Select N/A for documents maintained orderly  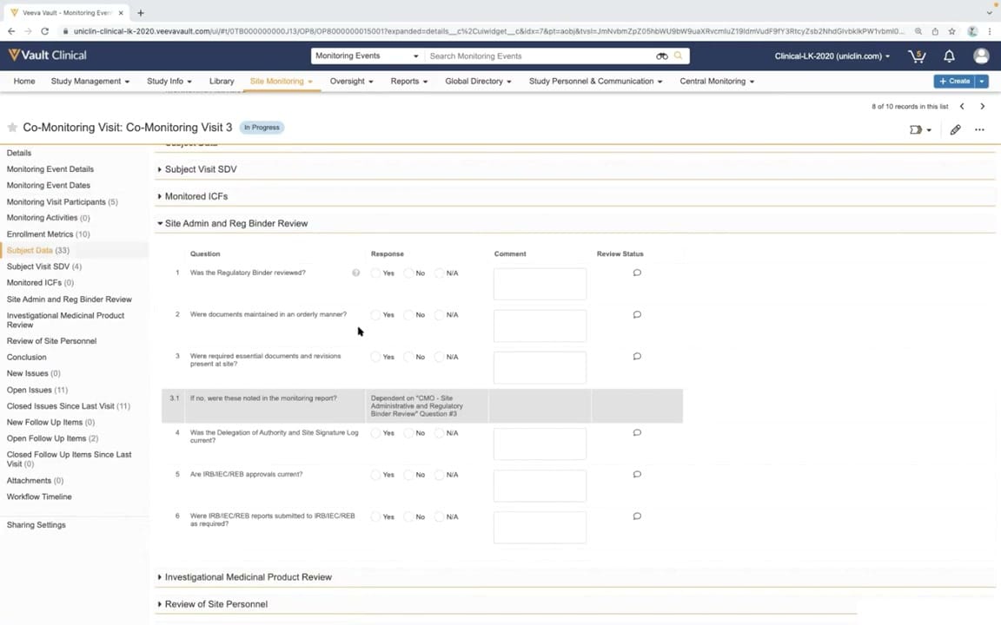pyautogui.click(x=439, y=315)
